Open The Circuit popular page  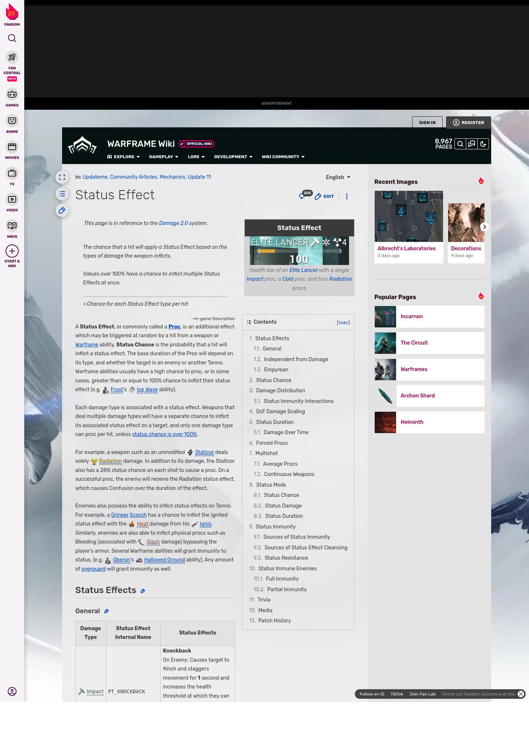tap(429, 343)
